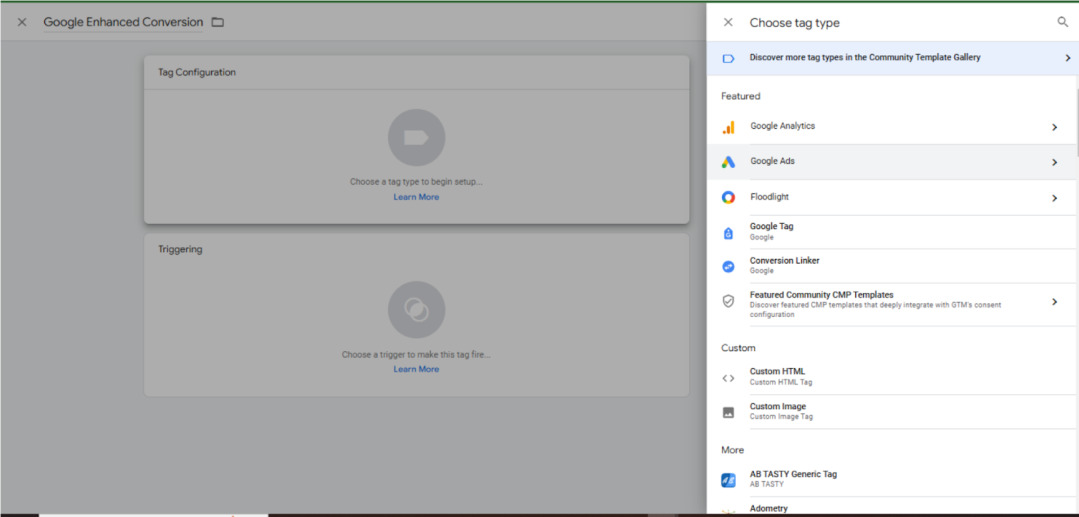This screenshot has height=517, width=1079.
Task: Choose the Adometry tag type
Action: 769,508
